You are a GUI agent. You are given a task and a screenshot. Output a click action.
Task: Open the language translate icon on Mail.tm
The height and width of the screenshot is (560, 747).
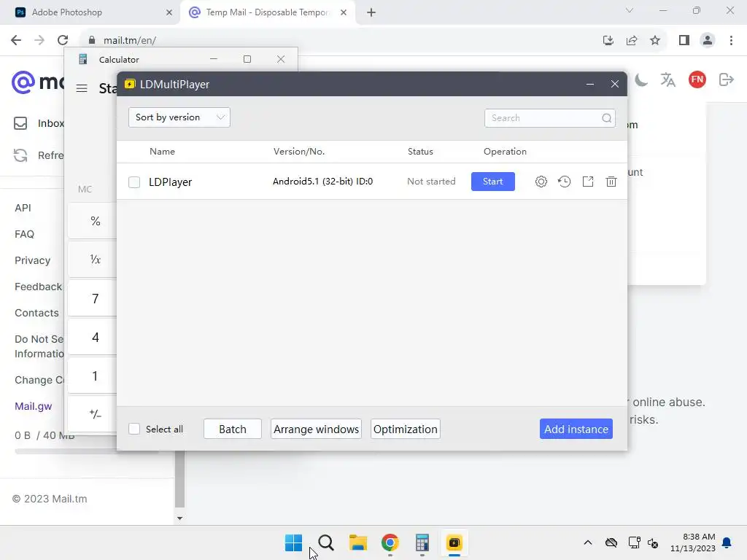coord(668,79)
